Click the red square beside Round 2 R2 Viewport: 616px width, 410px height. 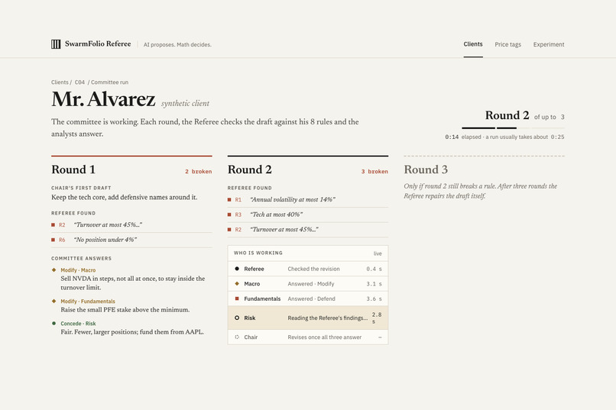click(229, 230)
